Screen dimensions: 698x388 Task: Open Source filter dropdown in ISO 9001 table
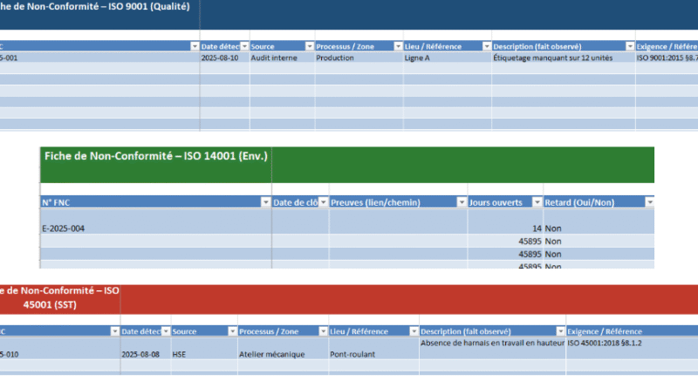tap(309, 46)
